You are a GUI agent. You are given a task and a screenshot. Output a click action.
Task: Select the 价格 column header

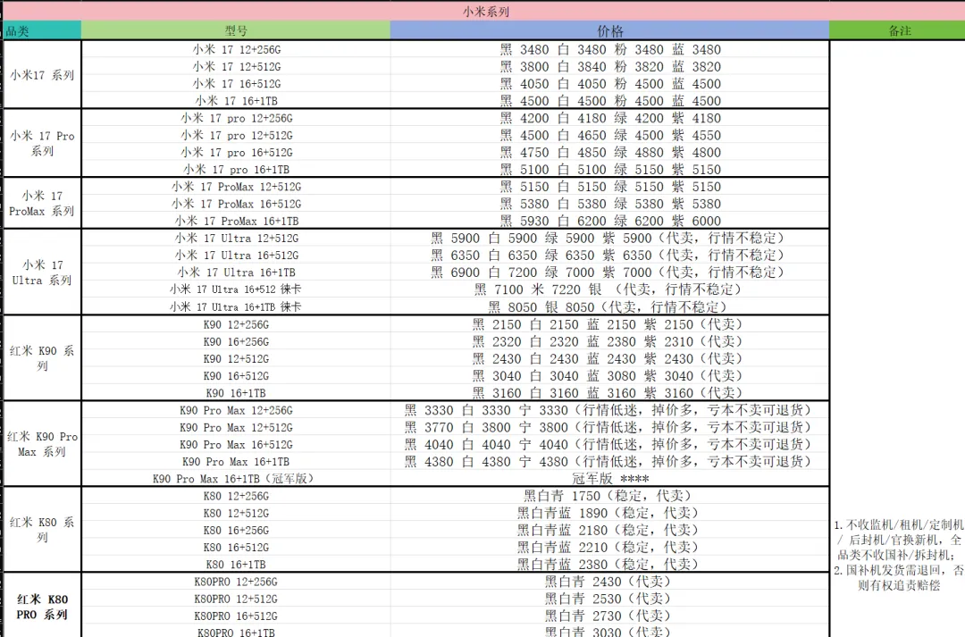tap(609, 30)
